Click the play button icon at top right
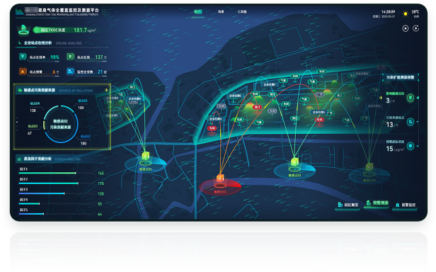436x272 pixels. pos(406,28)
